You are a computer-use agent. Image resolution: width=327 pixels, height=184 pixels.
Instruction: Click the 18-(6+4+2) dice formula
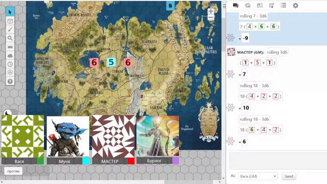point(261,130)
